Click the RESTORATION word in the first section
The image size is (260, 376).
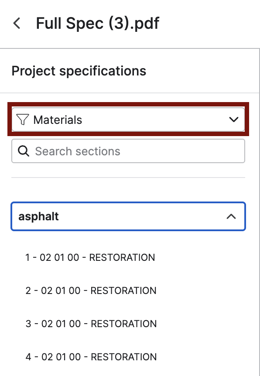tap(122, 257)
